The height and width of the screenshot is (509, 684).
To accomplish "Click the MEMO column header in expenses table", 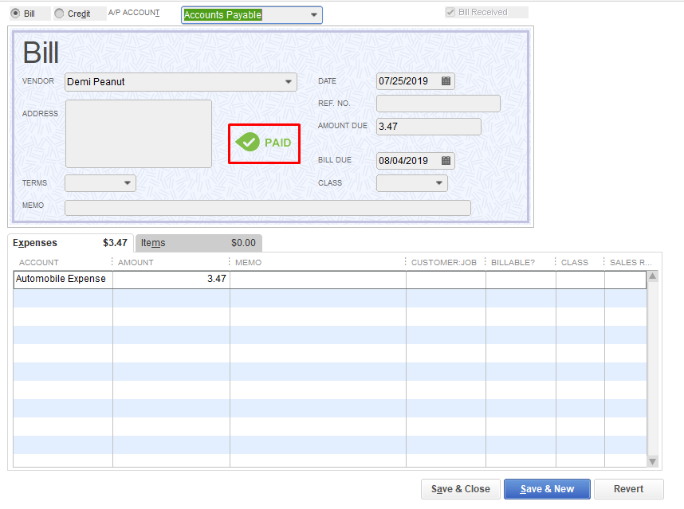I will (248, 262).
